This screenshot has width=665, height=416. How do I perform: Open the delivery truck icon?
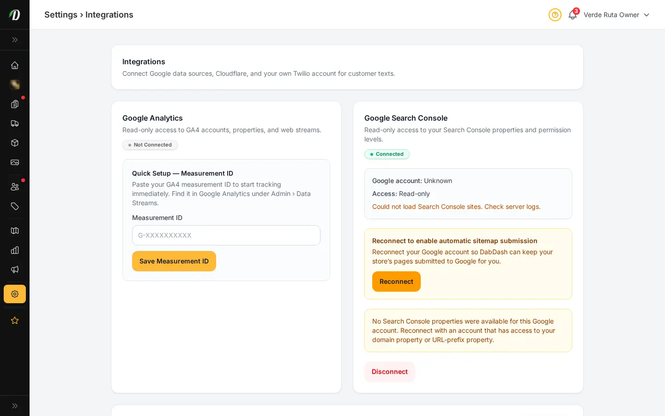pos(15,123)
